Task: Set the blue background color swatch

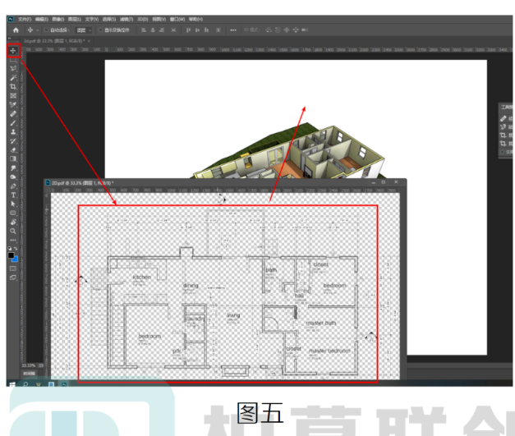Action: pyautogui.click(x=15, y=259)
